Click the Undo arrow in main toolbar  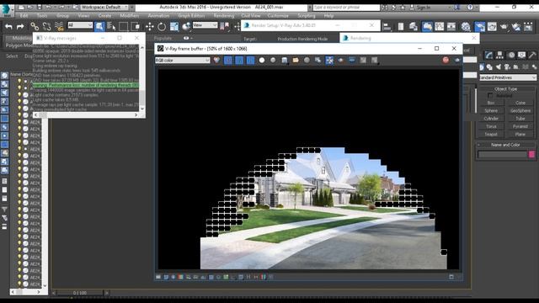(8, 26)
